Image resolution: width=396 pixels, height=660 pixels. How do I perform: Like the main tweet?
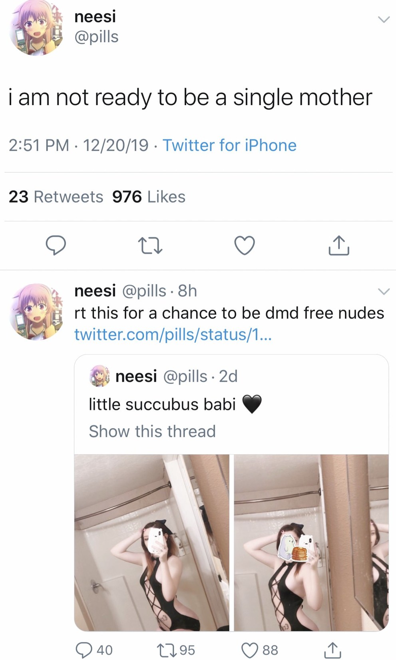tap(245, 245)
